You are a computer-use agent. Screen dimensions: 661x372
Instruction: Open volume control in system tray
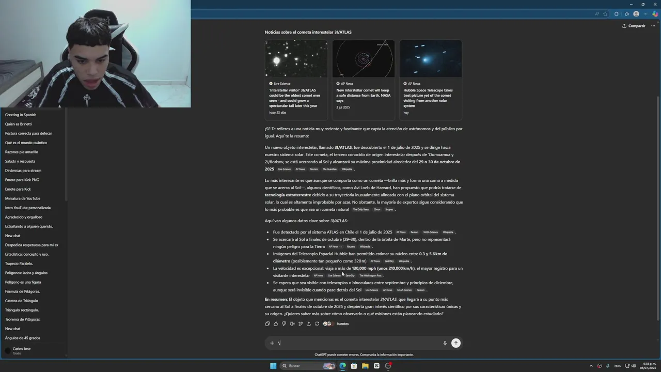[x=634, y=366]
